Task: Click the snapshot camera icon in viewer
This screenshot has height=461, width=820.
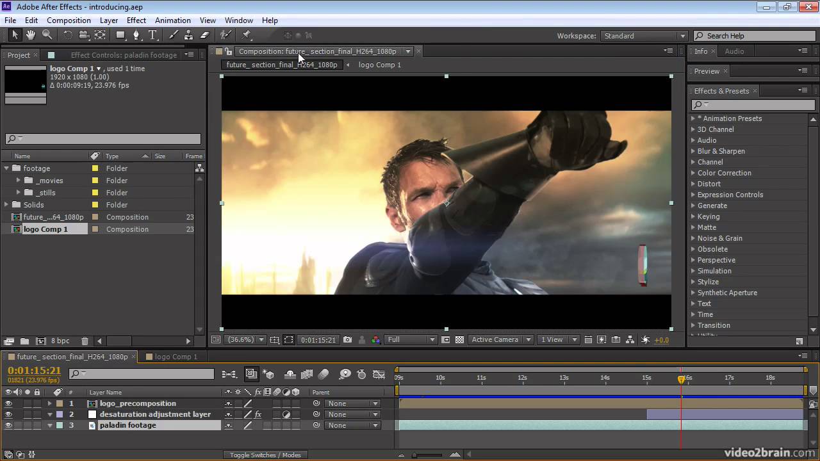Action: pyautogui.click(x=347, y=340)
